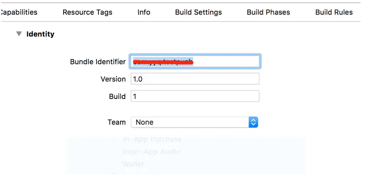Image resolution: width=365 pixels, height=174 pixels.
Task: Open the Team dropdown showing None
Action: point(195,122)
